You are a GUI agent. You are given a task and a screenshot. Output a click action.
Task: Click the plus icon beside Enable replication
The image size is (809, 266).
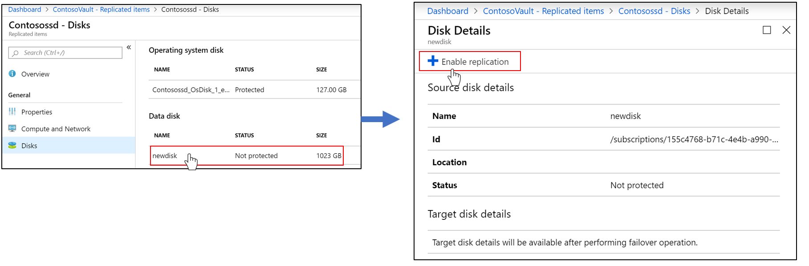(432, 61)
